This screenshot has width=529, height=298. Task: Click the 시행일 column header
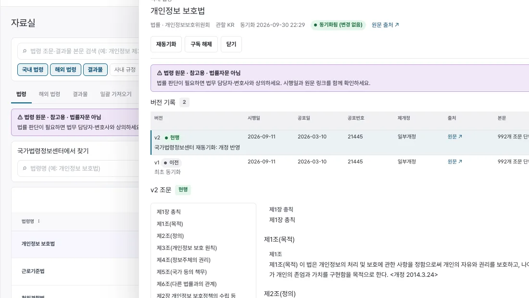(x=254, y=118)
